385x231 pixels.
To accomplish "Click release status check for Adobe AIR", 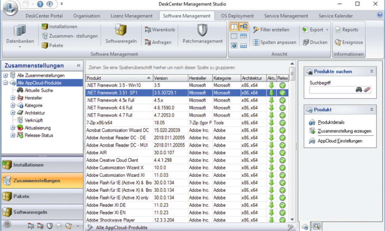I will 282,153.
